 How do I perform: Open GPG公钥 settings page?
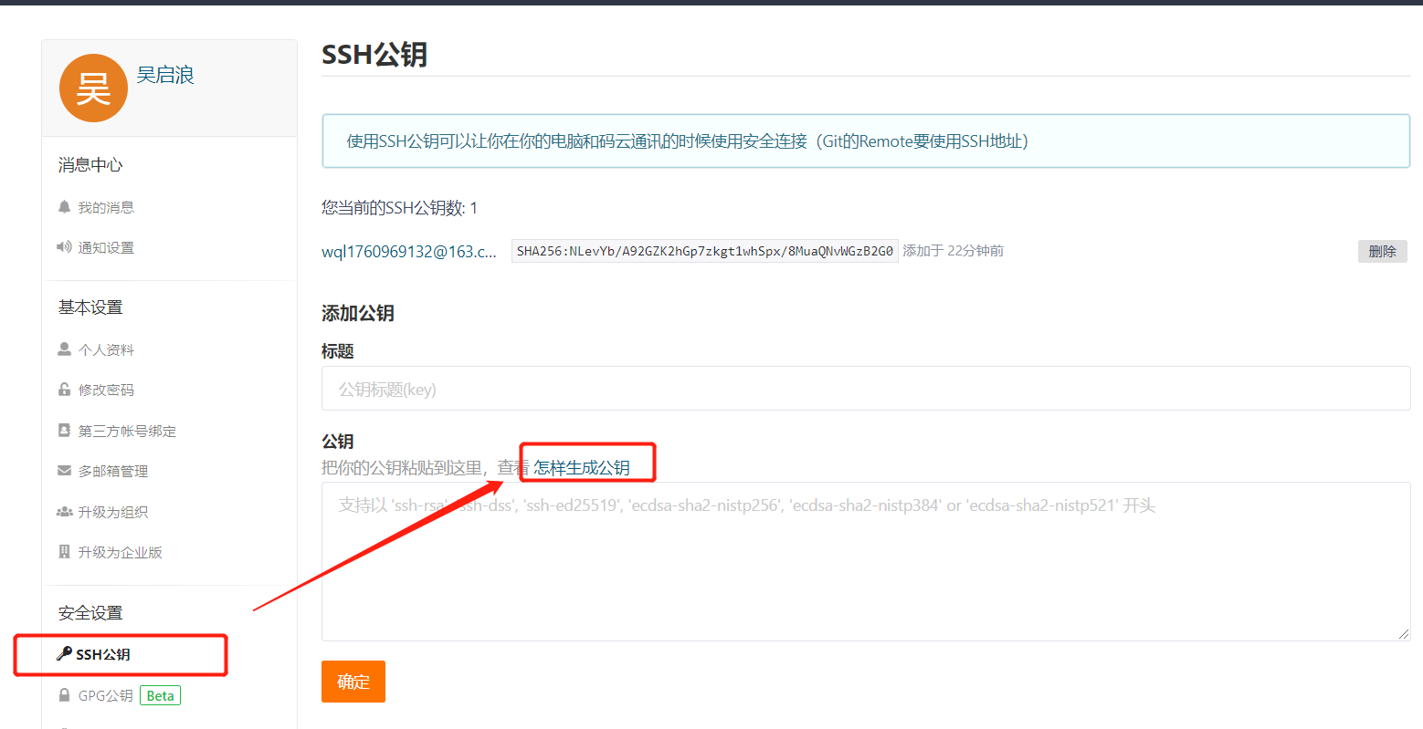tap(106, 696)
